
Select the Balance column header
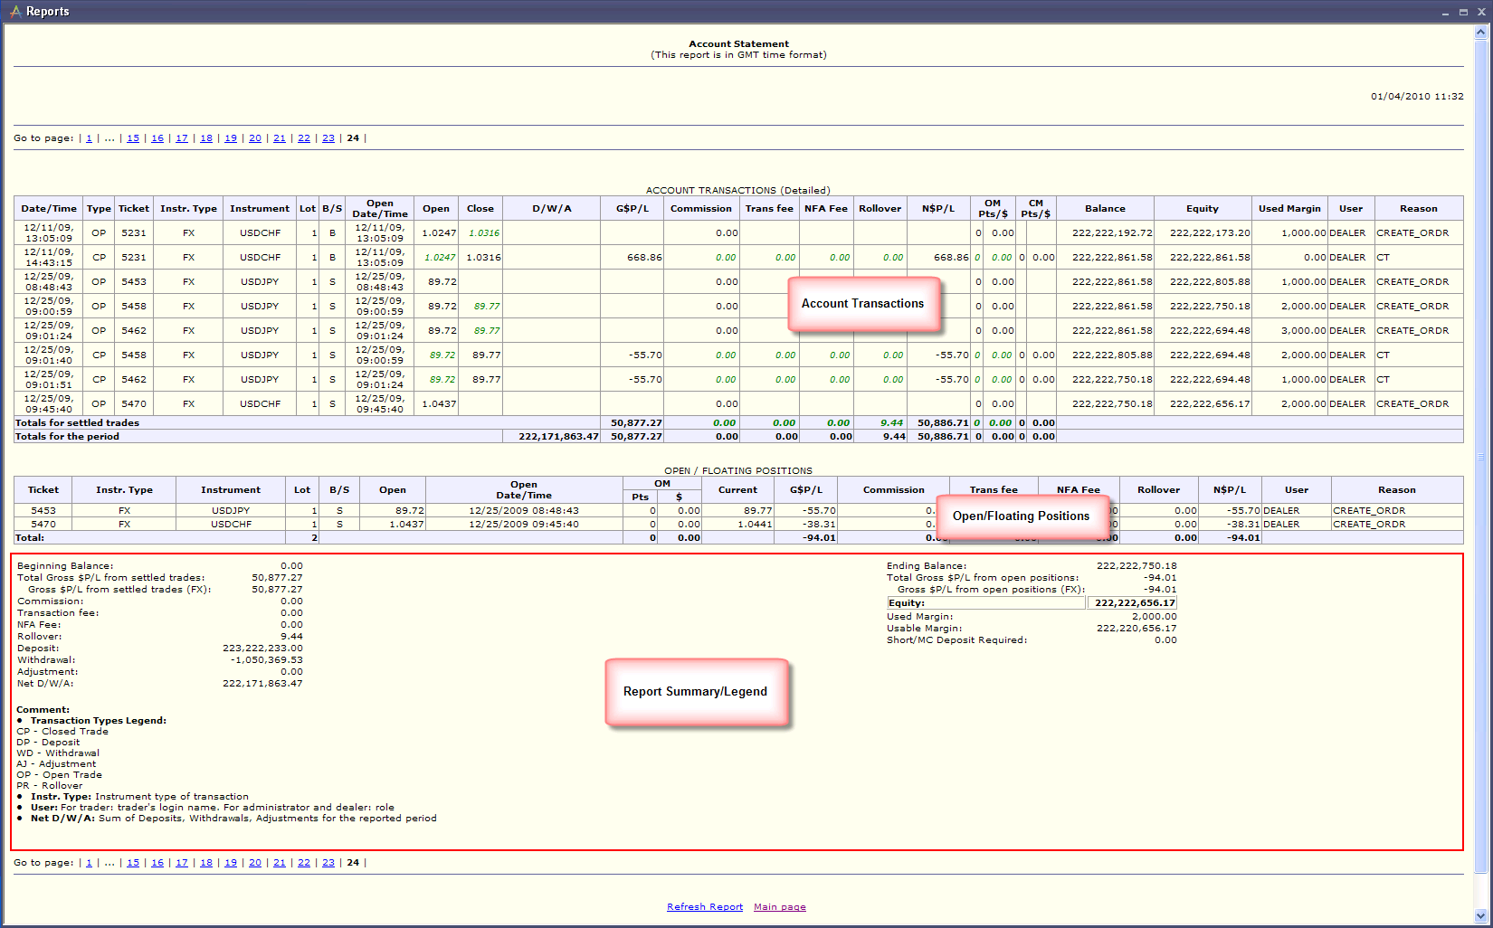[x=1106, y=209]
